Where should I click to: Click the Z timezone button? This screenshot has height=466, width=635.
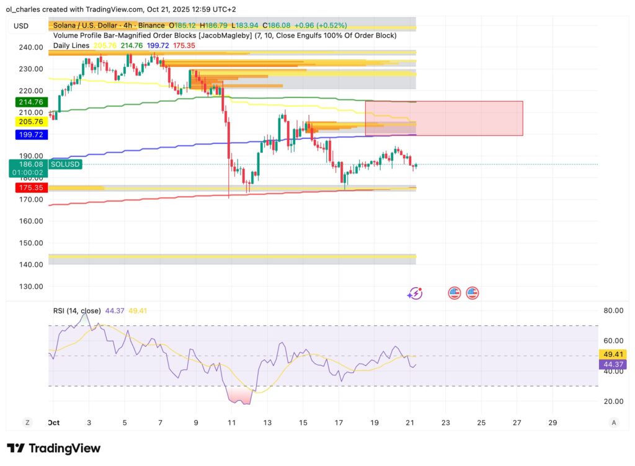[27, 423]
